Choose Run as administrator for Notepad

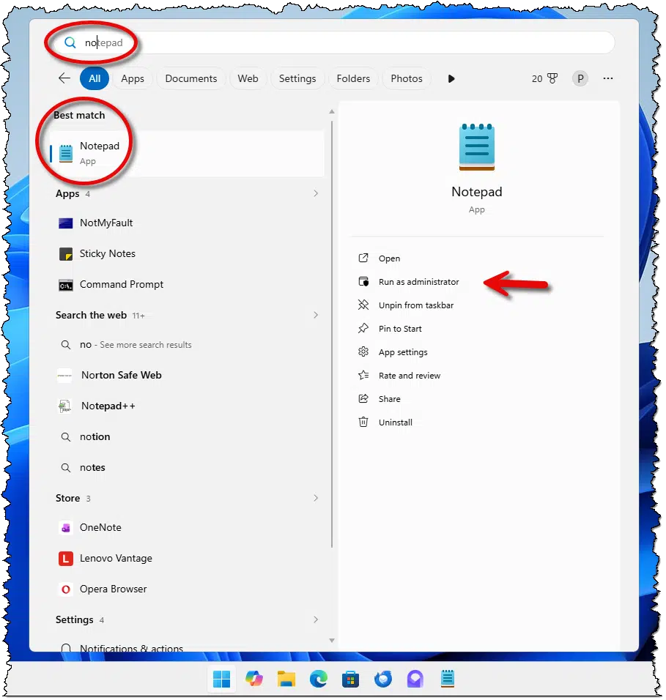tap(418, 282)
